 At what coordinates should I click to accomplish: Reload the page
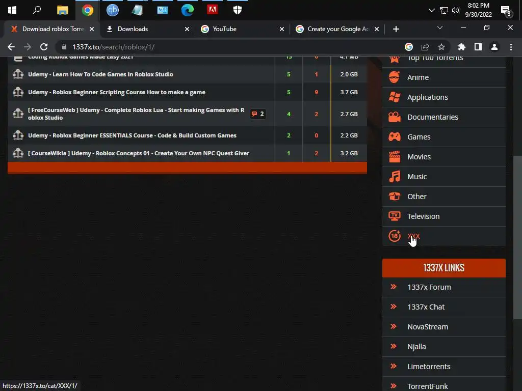pyautogui.click(x=44, y=47)
